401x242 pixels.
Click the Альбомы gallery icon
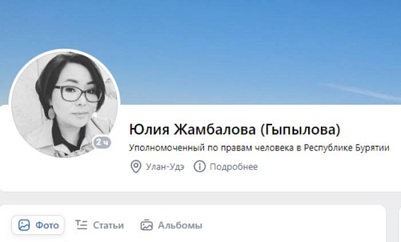[146, 225]
